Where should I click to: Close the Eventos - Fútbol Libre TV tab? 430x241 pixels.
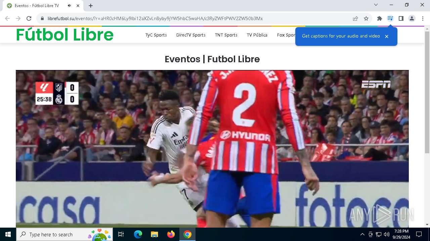(x=78, y=6)
